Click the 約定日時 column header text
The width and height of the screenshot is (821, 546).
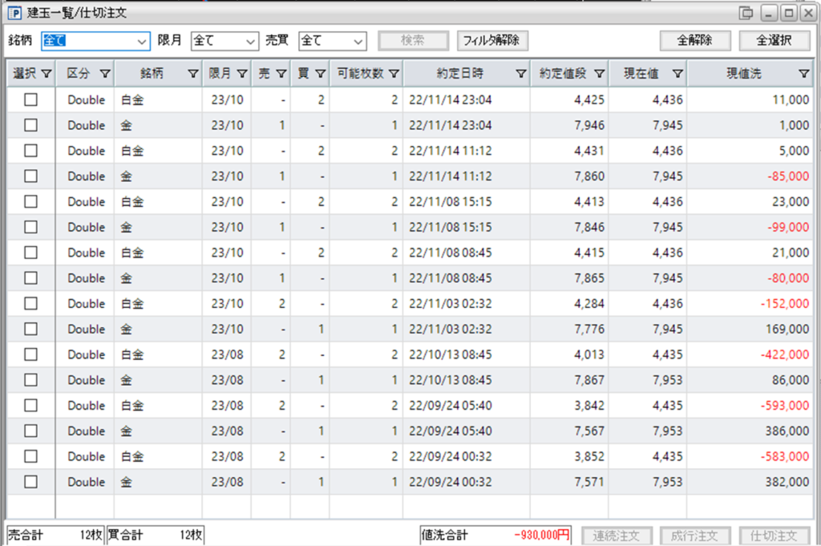[460, 74]
